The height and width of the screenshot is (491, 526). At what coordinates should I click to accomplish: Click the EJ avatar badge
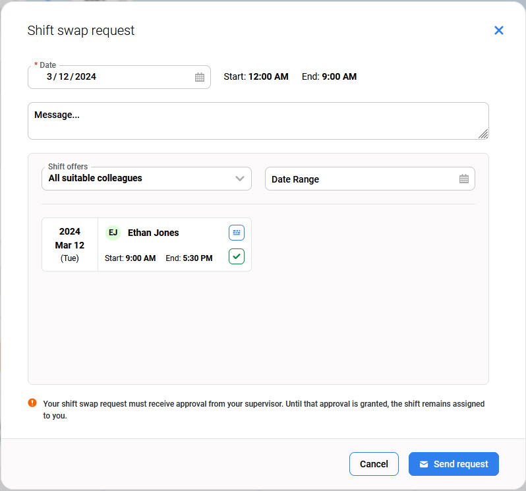pyautogui.click(x=113, y=233)
